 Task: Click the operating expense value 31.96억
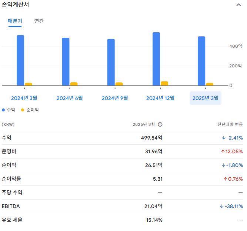[x=154, y=151]
